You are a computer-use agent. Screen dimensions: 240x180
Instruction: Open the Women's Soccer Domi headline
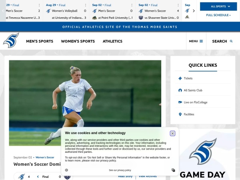pos(37,164)
